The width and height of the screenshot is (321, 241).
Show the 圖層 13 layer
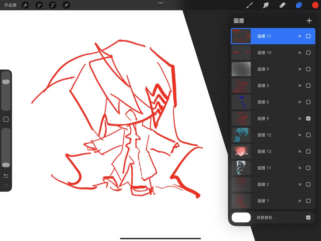(308, 151)
